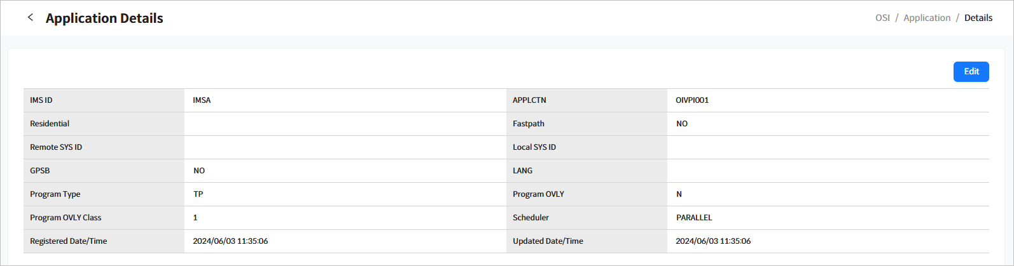Image resolution: width=1014 pixels, height=266 pixels.
Task: Select the Remote SYS ID label
Action: (56, 147)
